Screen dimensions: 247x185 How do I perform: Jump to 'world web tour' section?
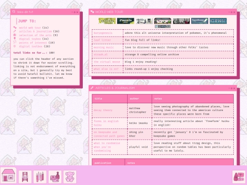(30, 27)
